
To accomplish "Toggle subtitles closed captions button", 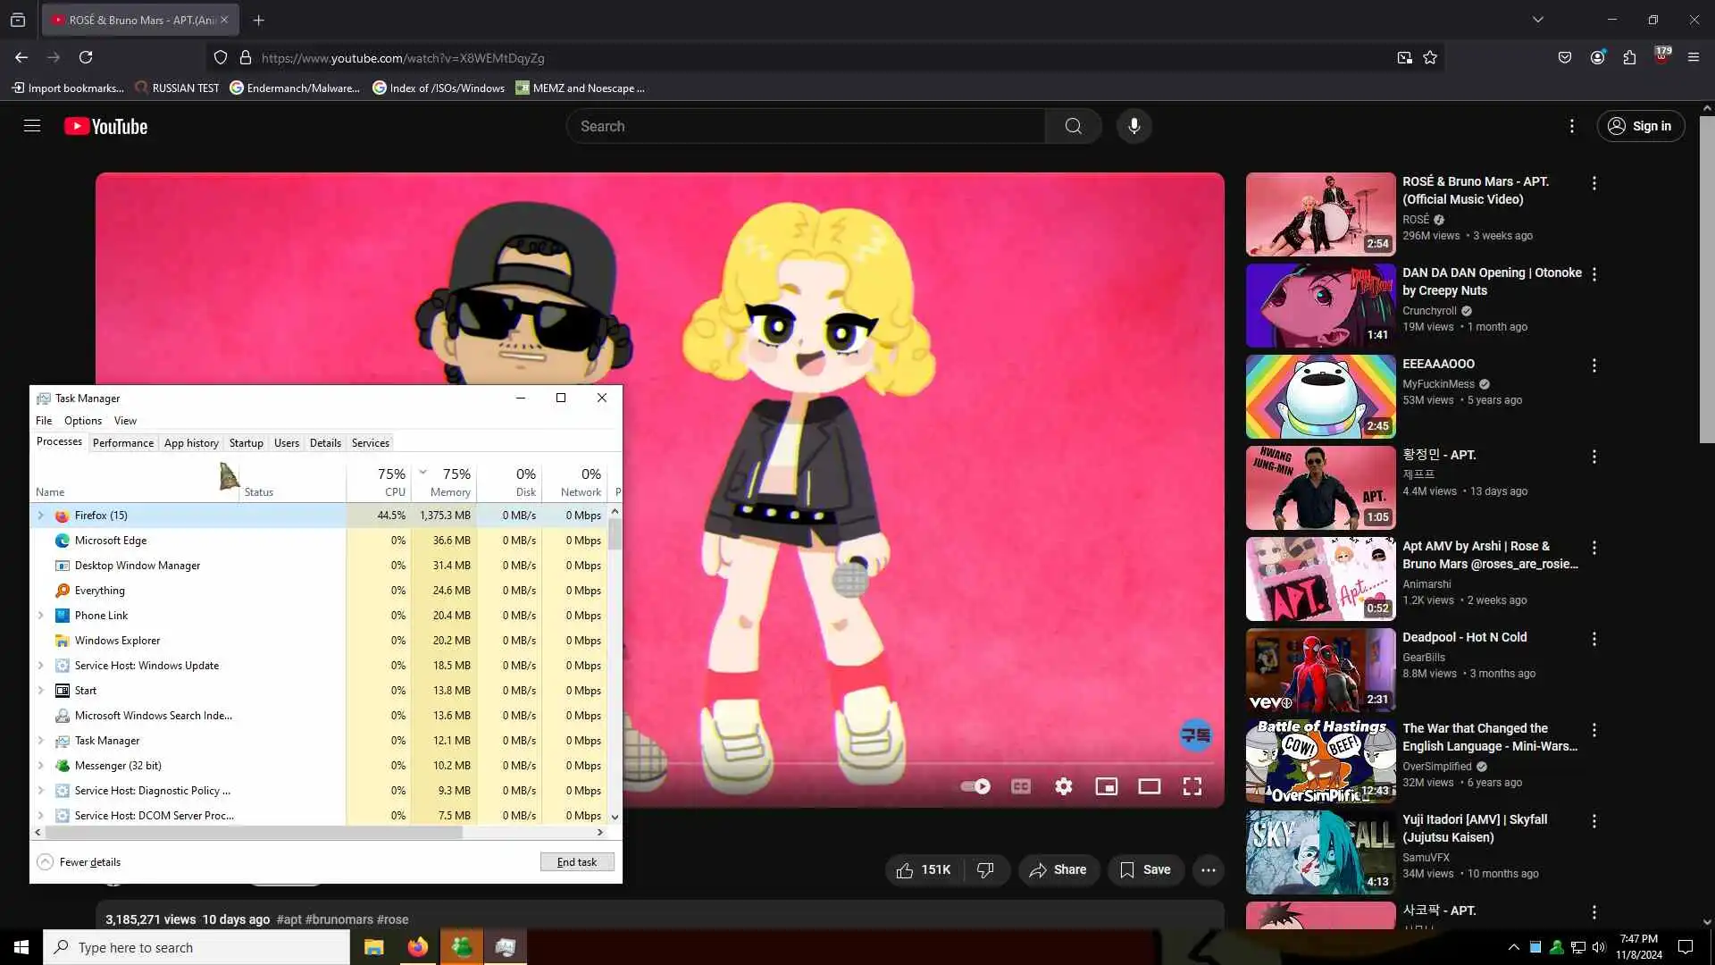I will click(1020, 786).
